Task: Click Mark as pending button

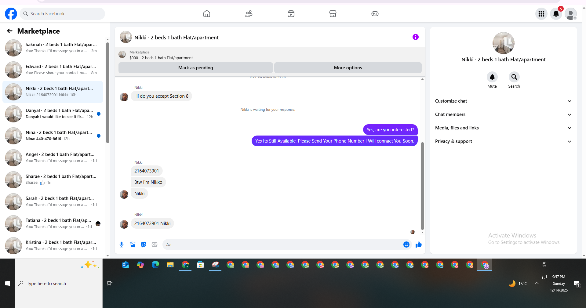Action: (x=196, y=68)
